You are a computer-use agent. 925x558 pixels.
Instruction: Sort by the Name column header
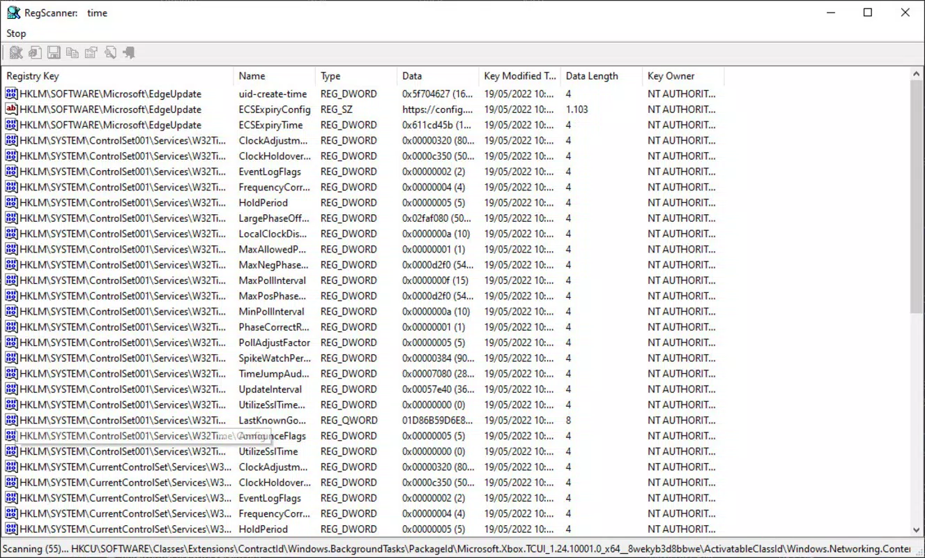point(274,76)
